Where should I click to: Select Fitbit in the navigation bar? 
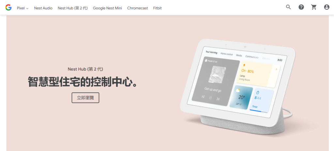158,8
